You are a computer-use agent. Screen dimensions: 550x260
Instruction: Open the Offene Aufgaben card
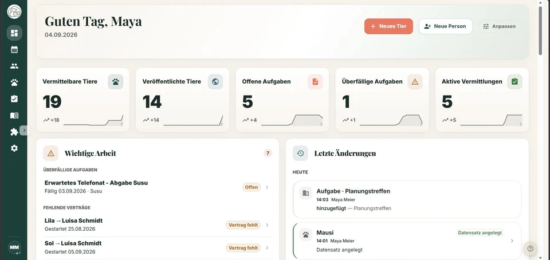click(x=282, y=100)
